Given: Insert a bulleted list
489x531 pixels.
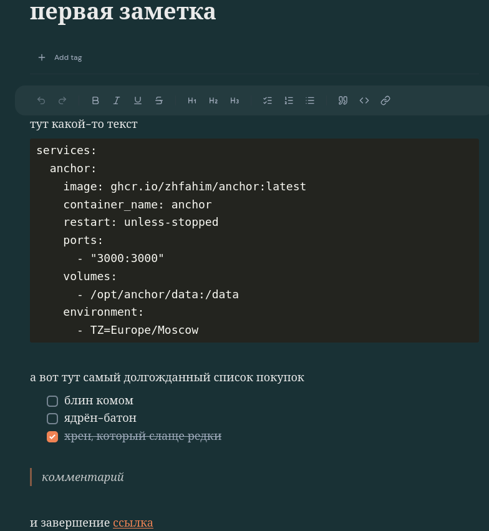Looking at the screenshot, I should click(x=310, y=100).
